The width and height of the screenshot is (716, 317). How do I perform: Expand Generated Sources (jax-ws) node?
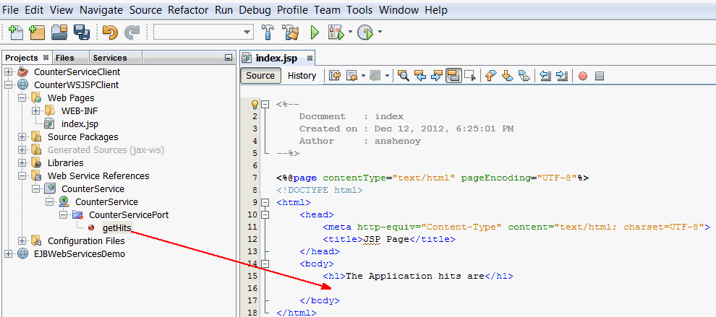pyautogui.click(x=22, y=150)
